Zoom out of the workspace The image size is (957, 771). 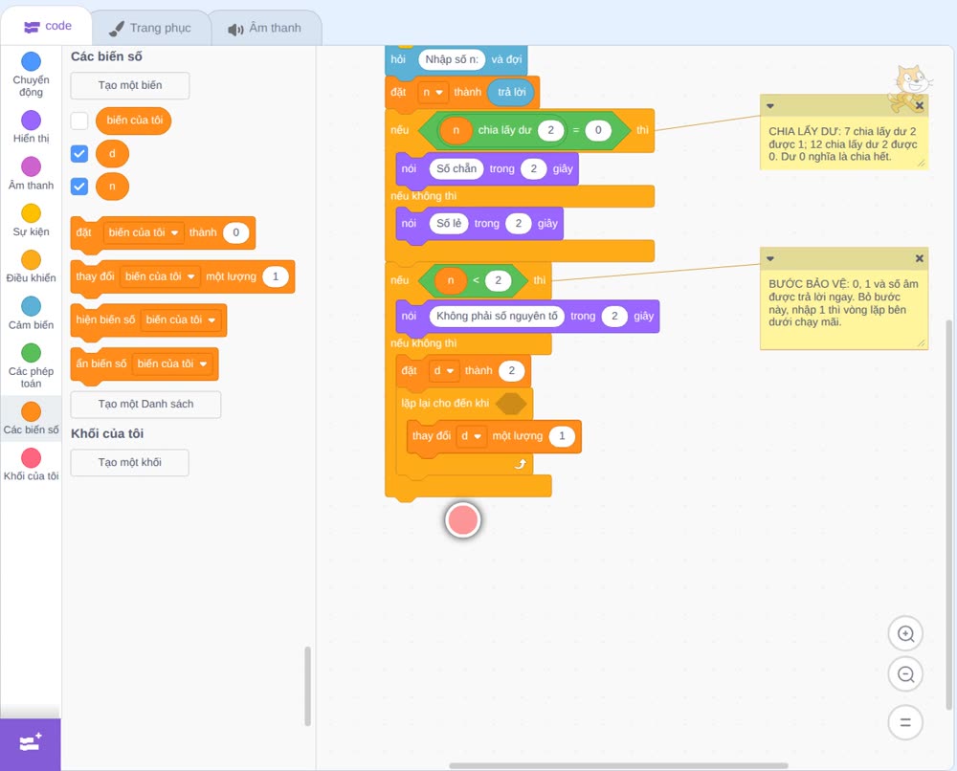[x=905, y=674]
